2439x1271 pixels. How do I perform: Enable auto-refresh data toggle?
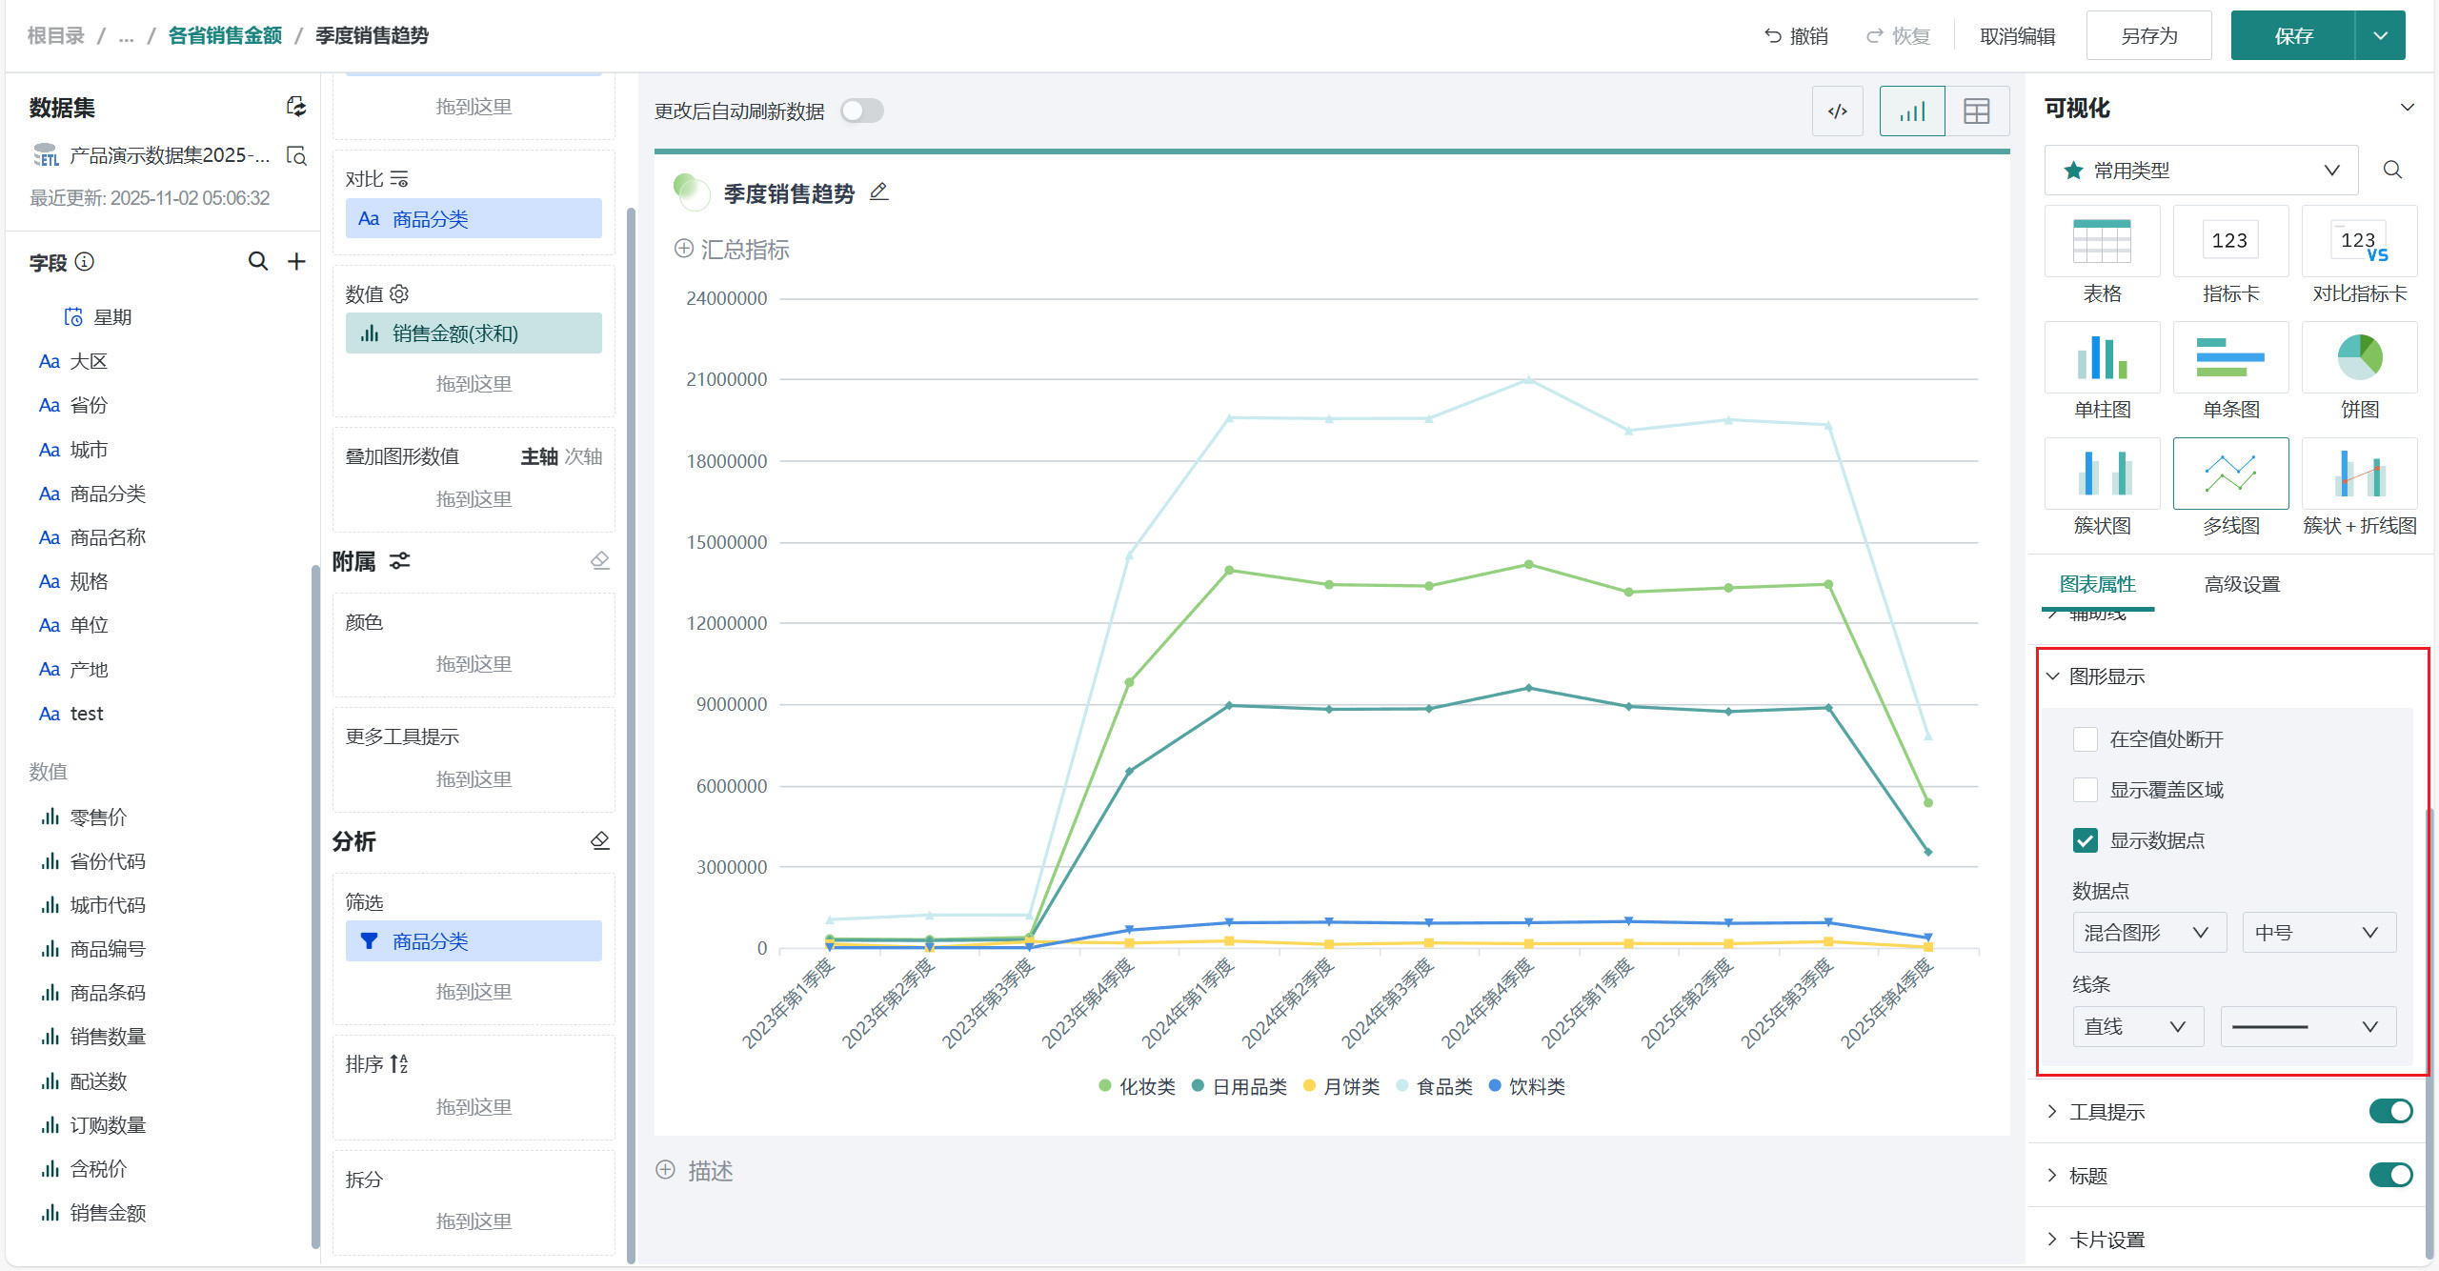[x=862, y=111]
